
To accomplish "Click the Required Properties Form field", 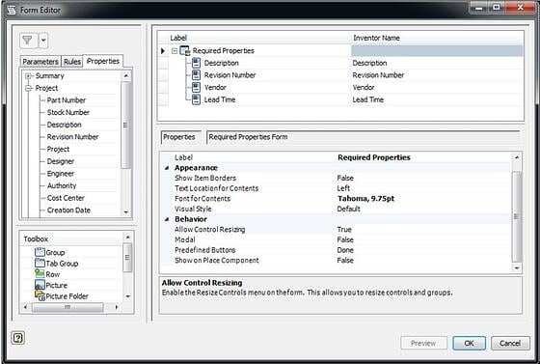I will (363, 137).
